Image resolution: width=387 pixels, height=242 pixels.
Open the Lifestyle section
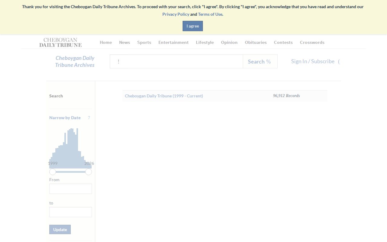(205, 42)
